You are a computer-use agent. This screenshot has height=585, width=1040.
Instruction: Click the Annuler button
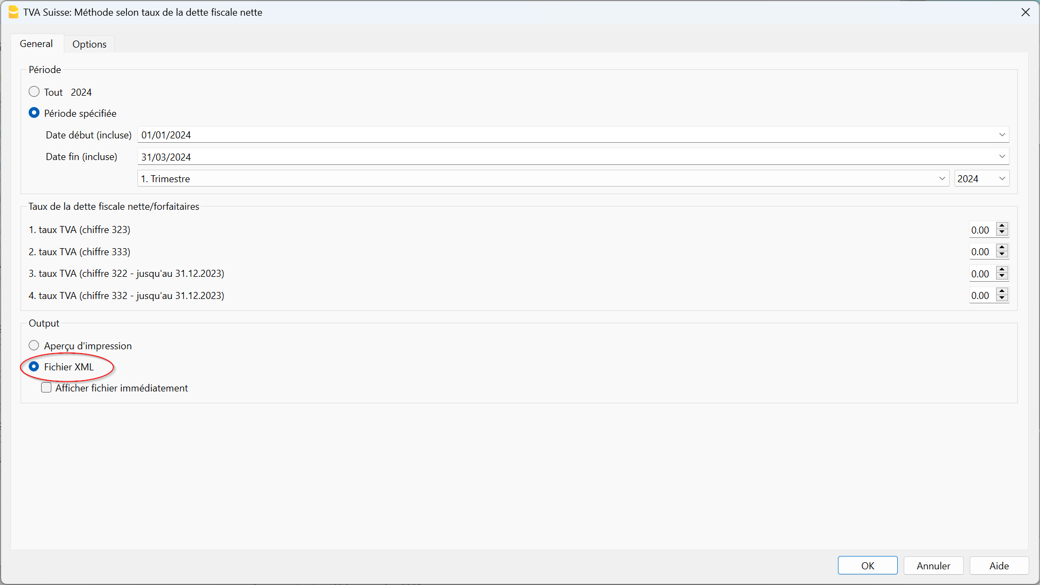click(x=933, y=566)
